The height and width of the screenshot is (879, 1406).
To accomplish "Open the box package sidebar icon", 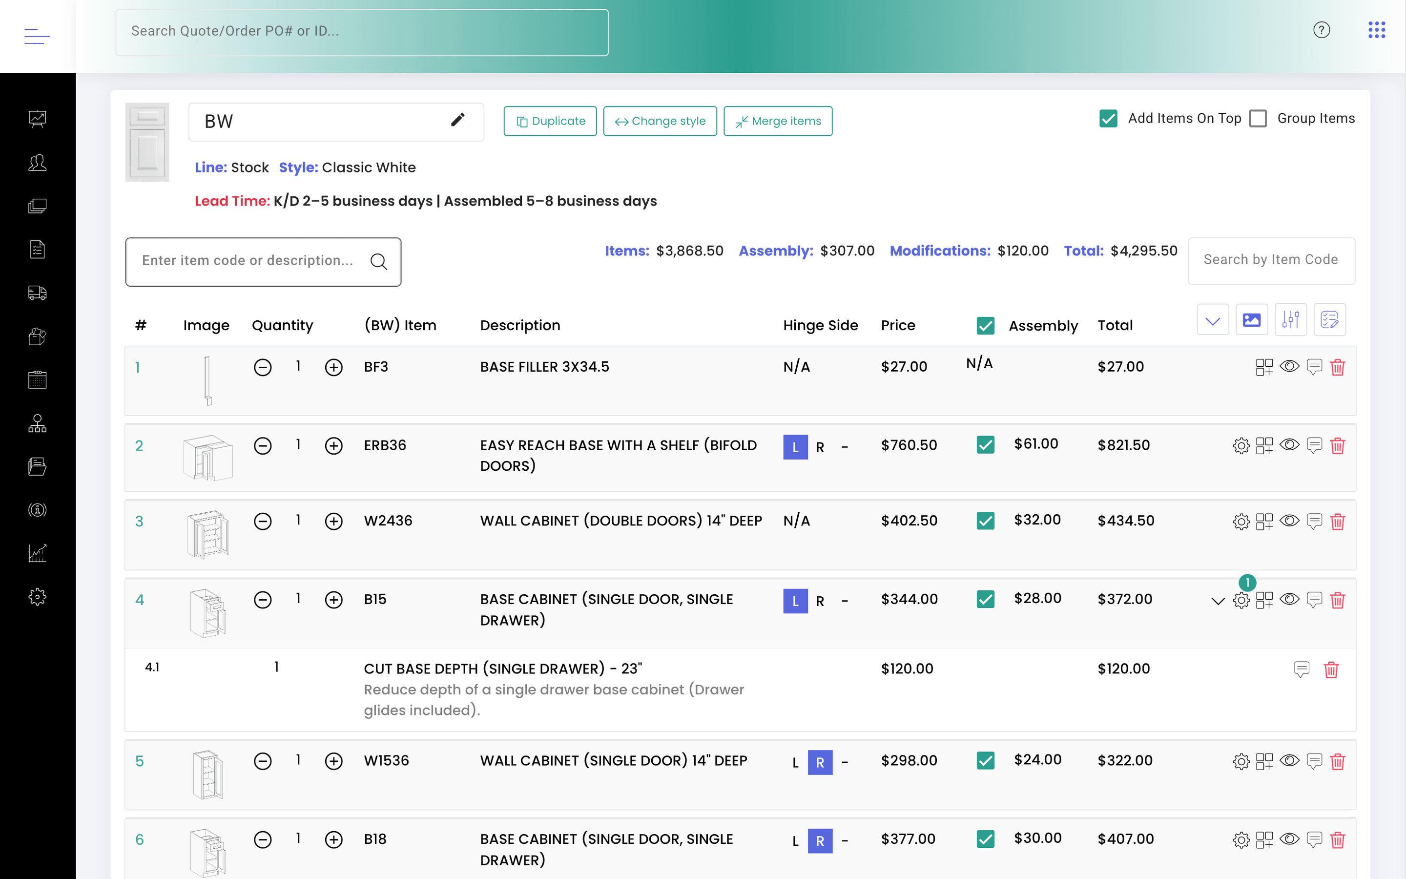I will click(37, 336).
